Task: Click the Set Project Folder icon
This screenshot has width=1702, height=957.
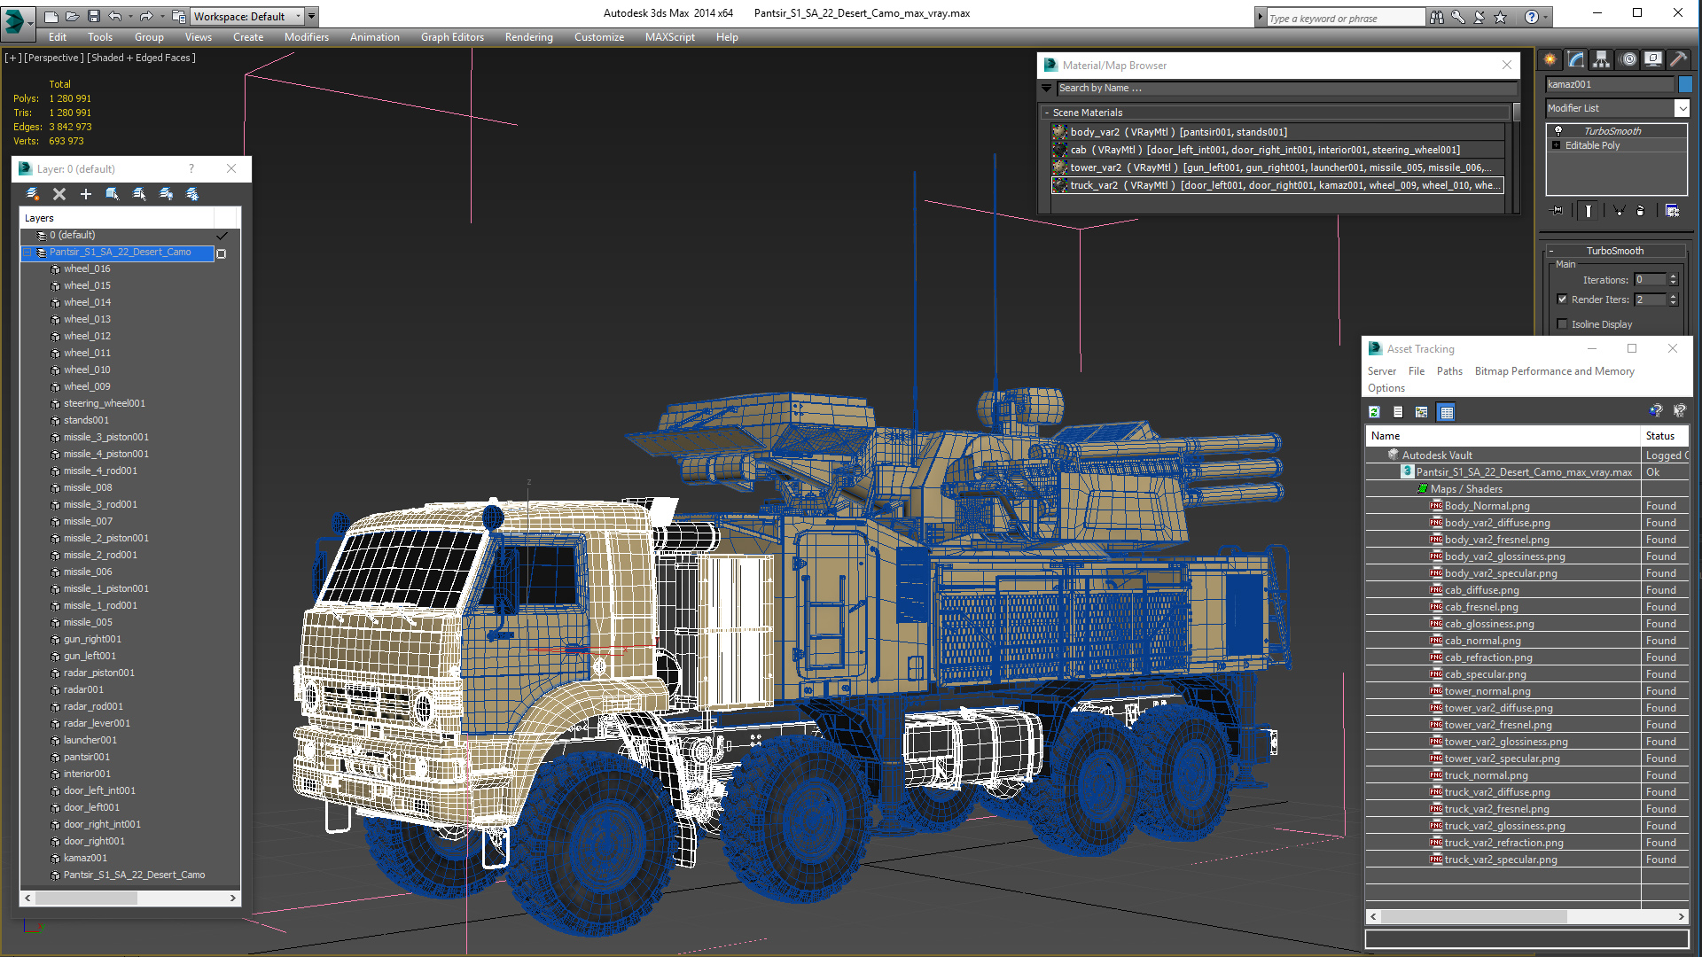Action: pos(178,16)
